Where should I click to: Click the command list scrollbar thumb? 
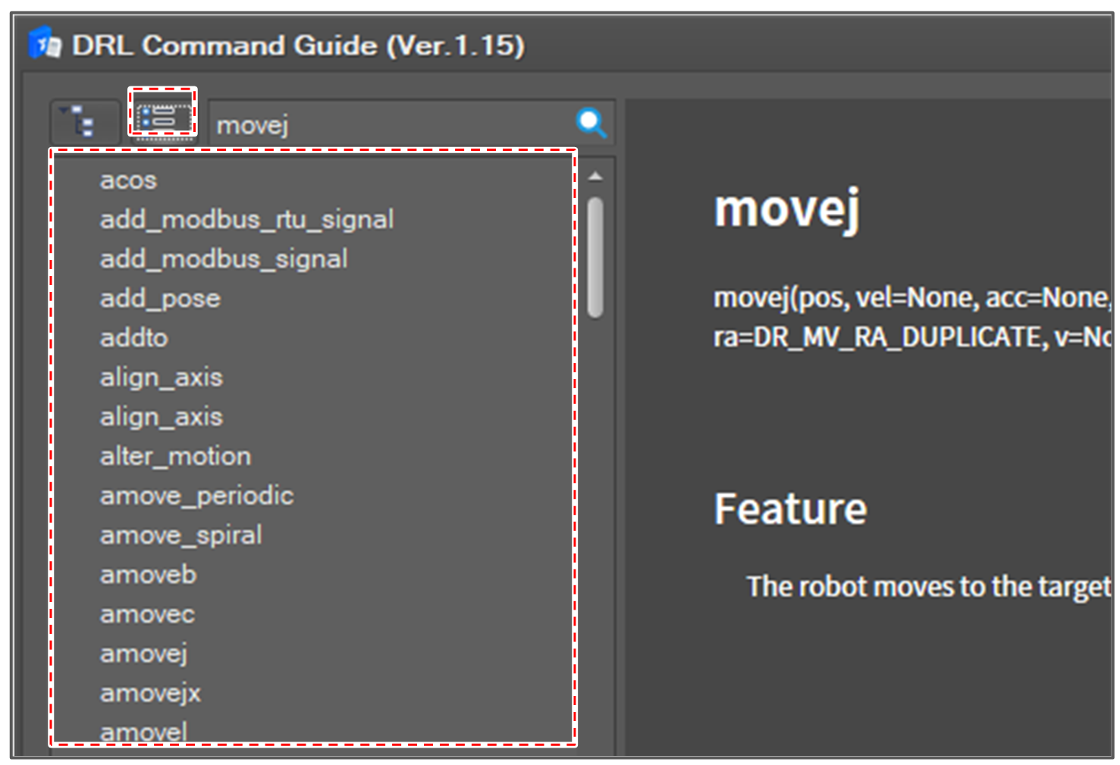[x=595, y=256]
